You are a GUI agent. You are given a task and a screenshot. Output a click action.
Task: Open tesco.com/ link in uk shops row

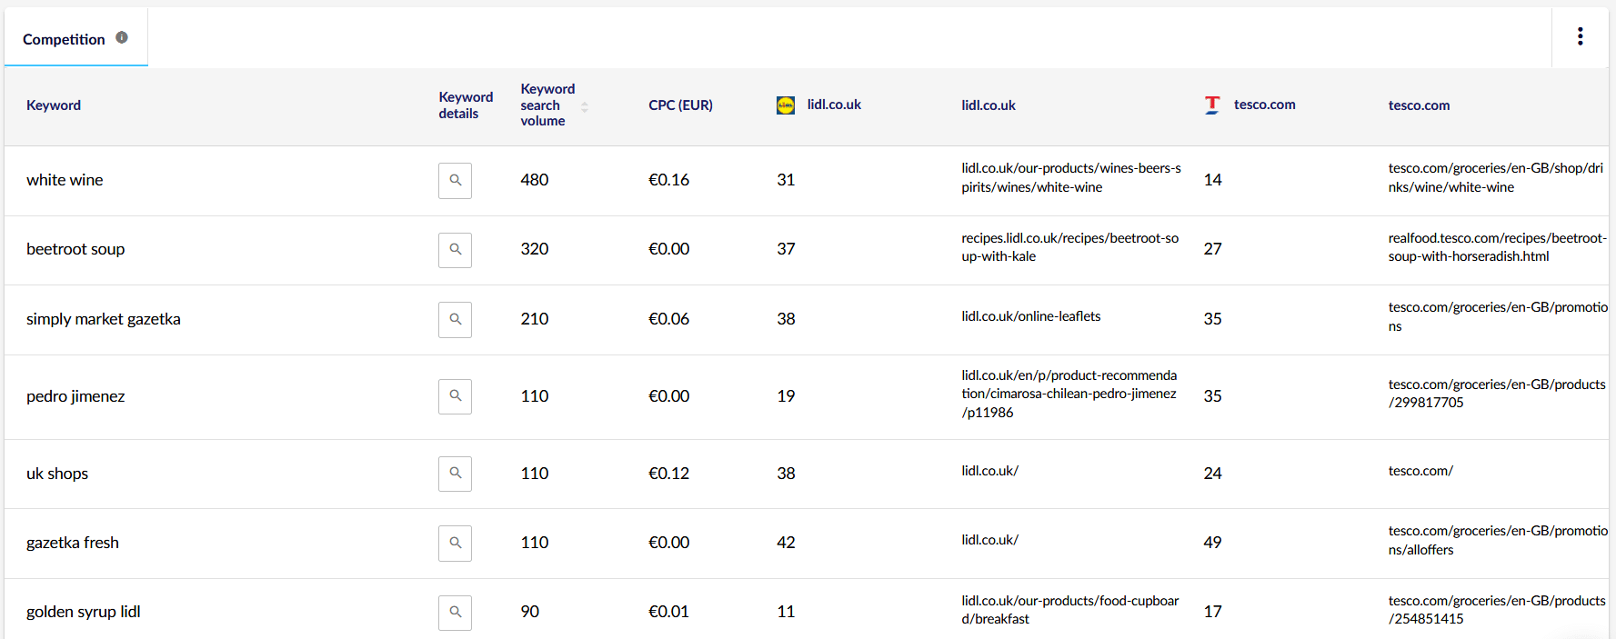(x=1420, y=471)
